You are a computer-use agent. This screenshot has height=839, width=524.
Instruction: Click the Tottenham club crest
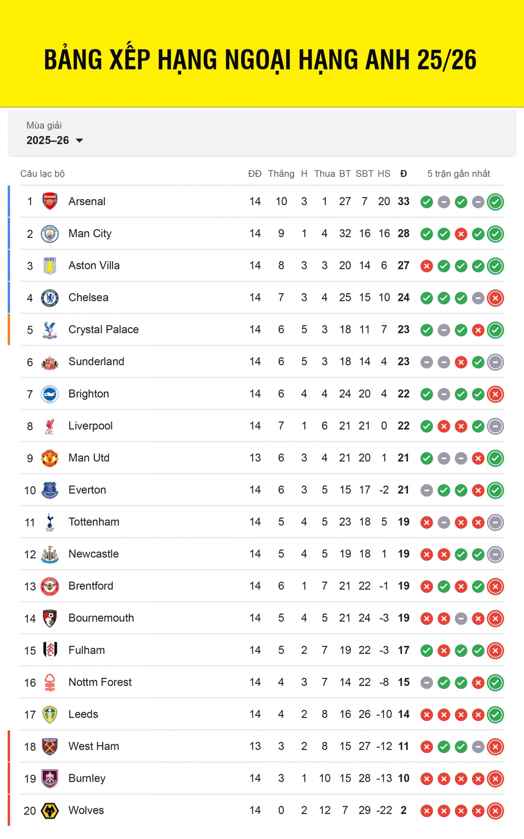click(50, 522)
